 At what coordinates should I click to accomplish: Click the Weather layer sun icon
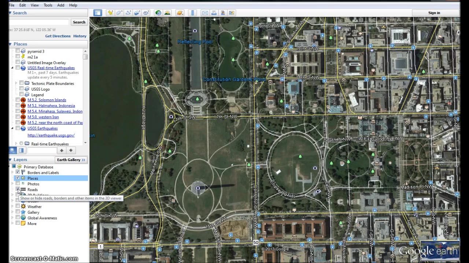coord(23,206)
